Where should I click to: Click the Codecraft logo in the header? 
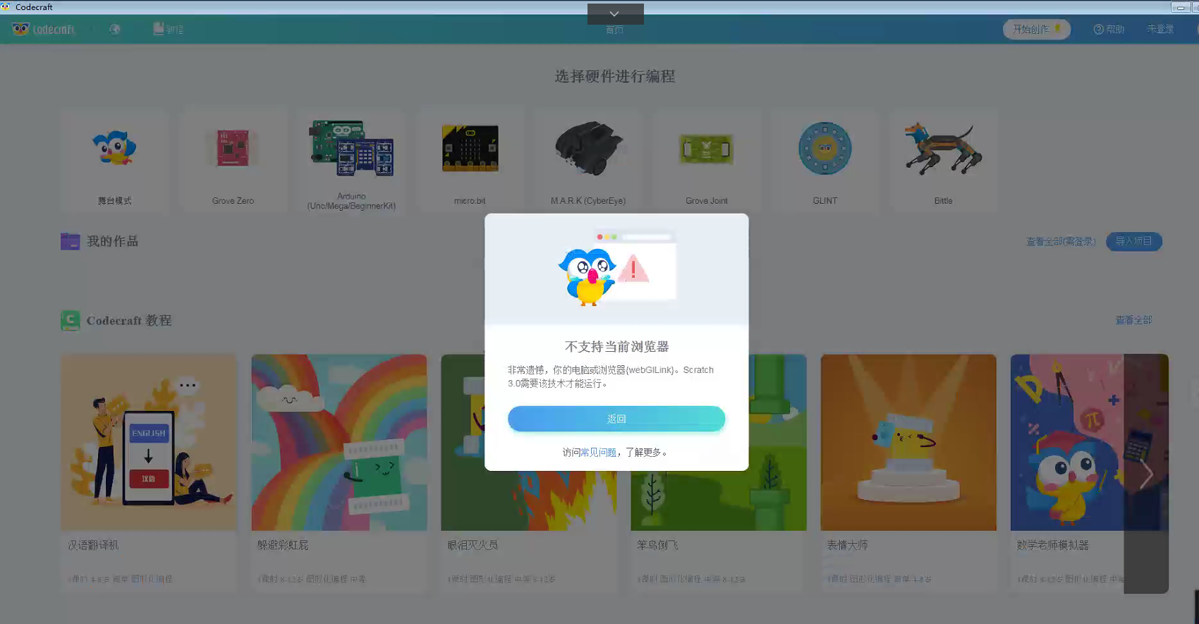tap(43, 29)
